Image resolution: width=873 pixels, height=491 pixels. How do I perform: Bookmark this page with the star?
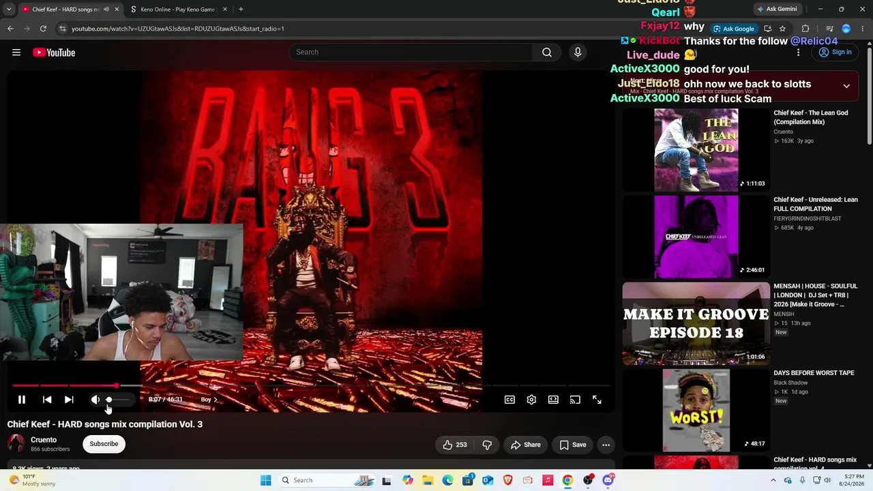782,29
